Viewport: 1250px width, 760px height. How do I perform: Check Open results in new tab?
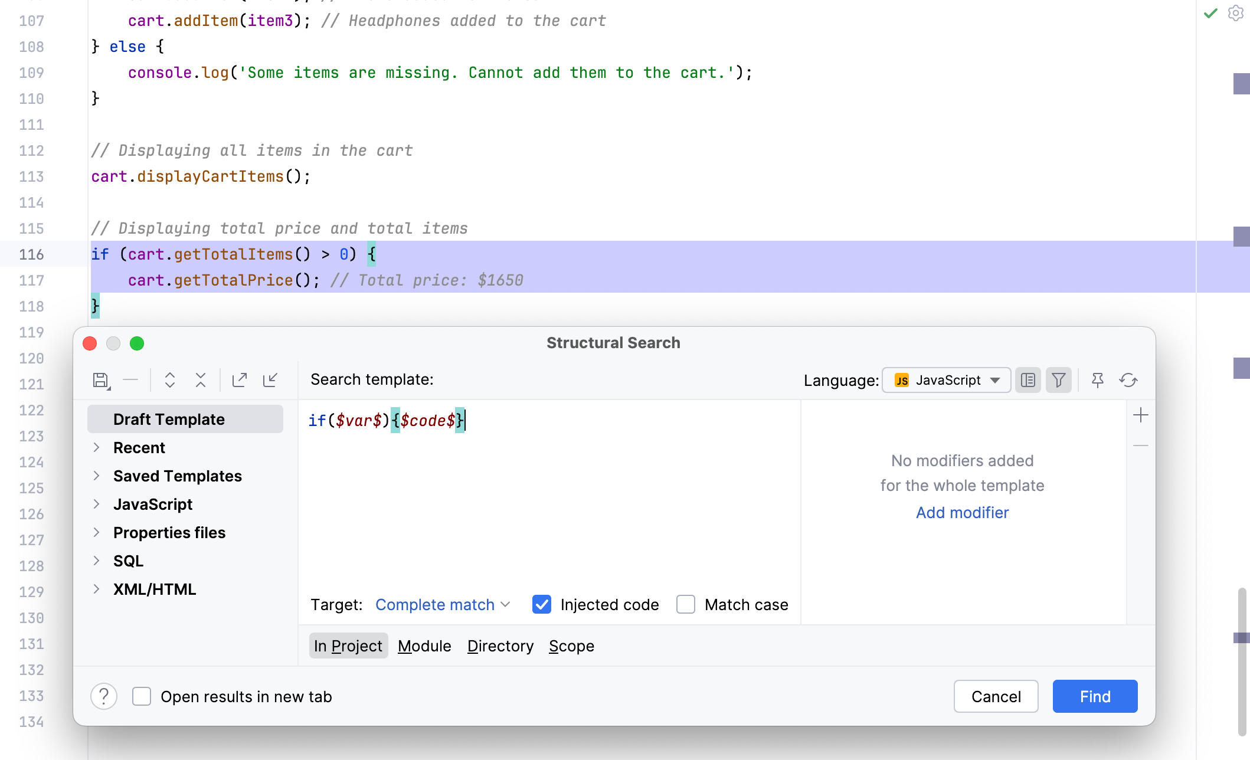pos(142,696)
